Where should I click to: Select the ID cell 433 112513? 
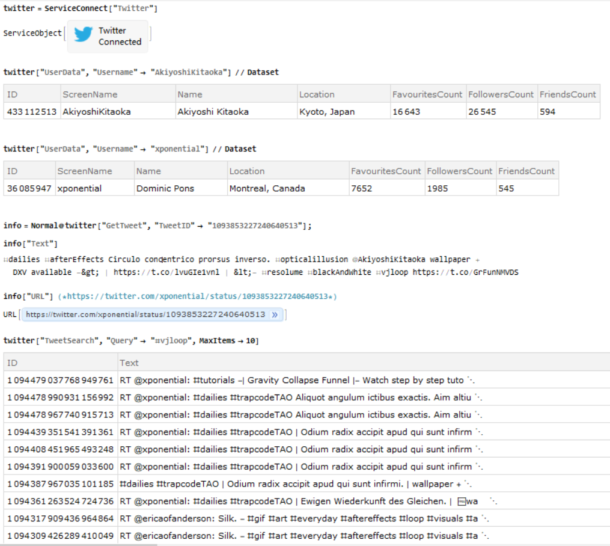pyautogui.click(x=32, y=112)
